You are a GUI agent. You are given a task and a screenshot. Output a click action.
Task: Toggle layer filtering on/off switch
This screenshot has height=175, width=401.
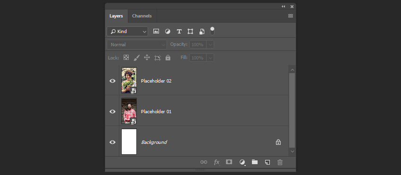(x=212, y=31)
